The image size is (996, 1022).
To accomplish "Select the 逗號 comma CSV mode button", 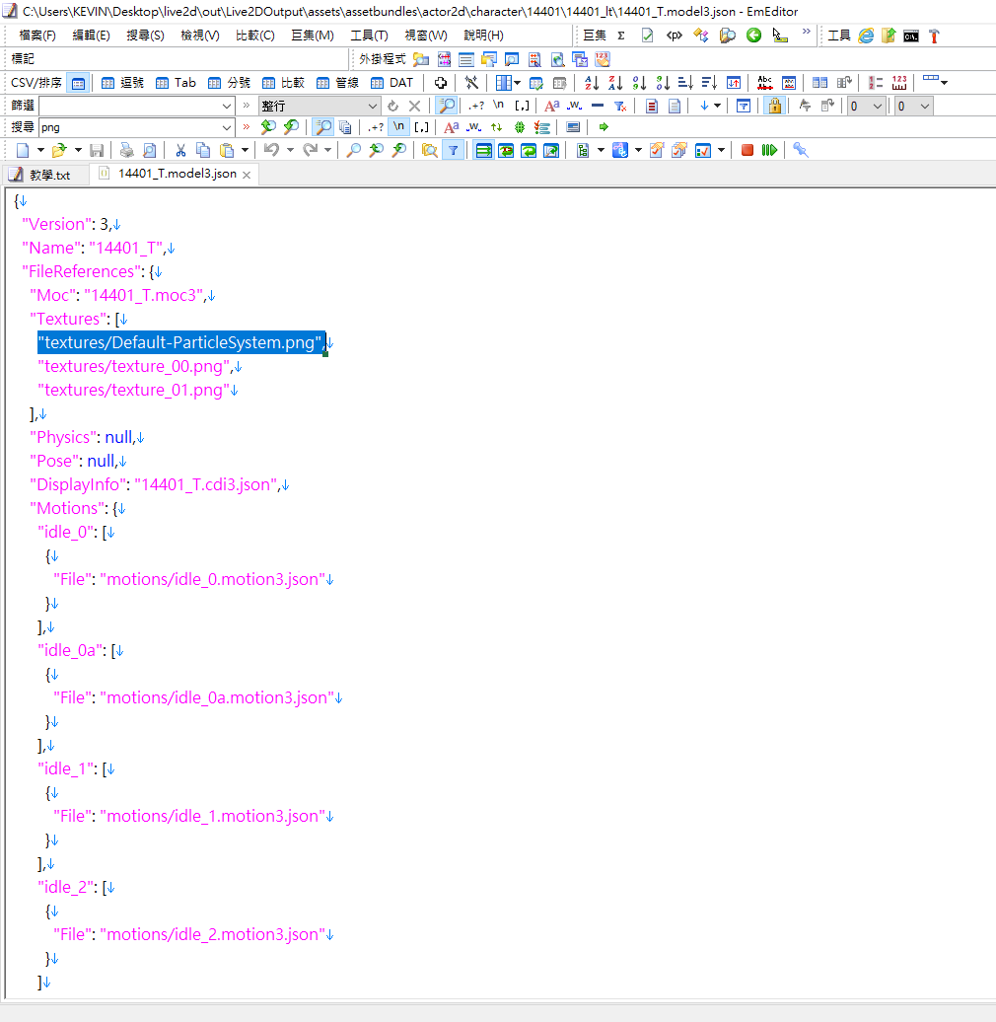I will point(123,83).
